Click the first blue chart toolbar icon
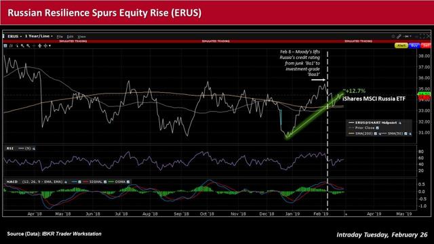434x244 pixels. point(5,45)
